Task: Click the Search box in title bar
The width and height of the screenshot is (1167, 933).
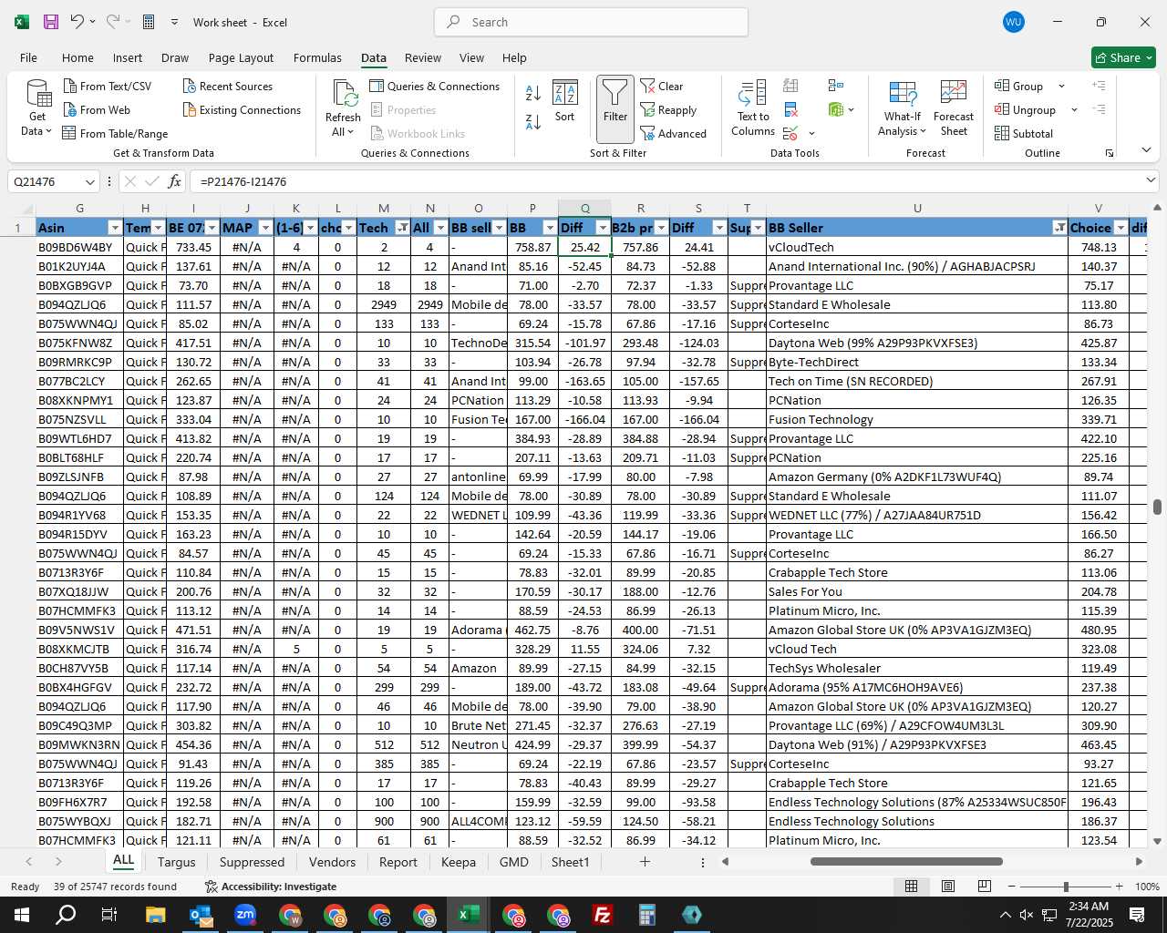Action: (x=591, y=22)
